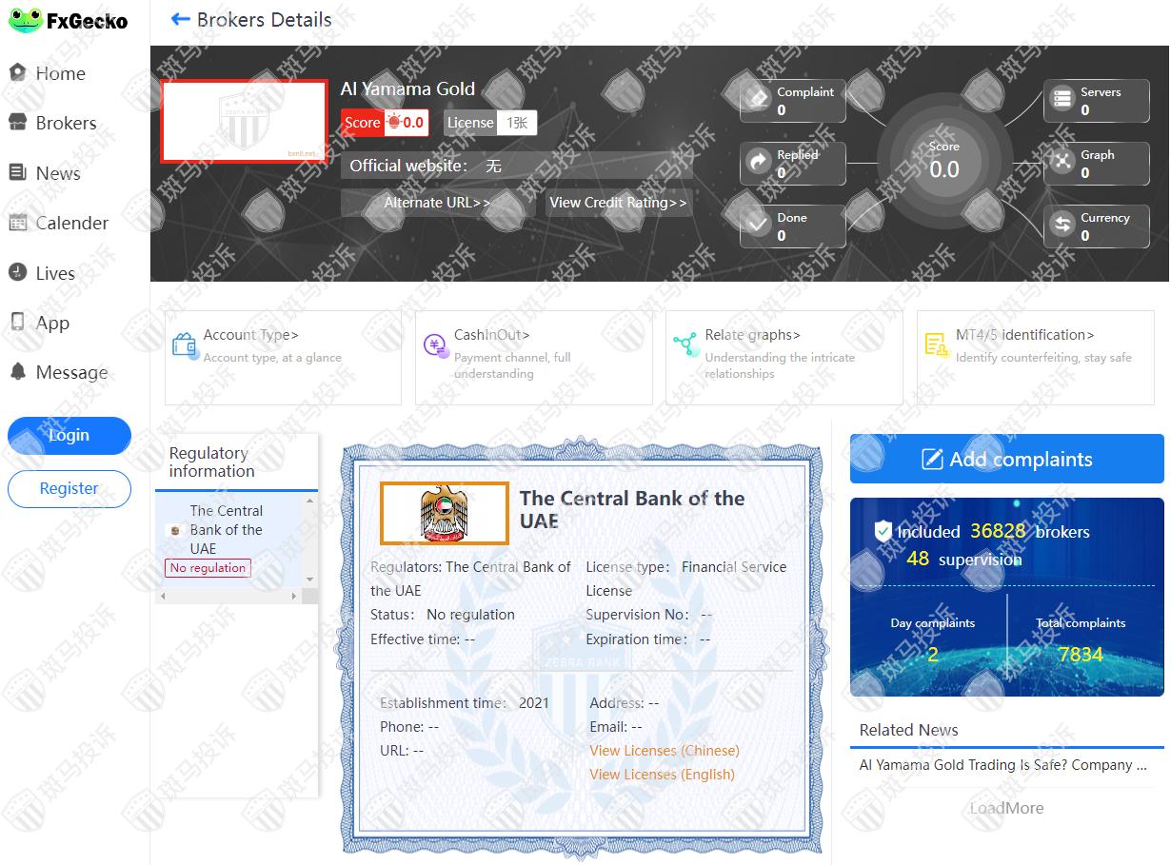Viewport: 1171px width, 865px height.
Task: Open View Licenses (English) link
Action: pyautogui.click(x=662, y=775)
